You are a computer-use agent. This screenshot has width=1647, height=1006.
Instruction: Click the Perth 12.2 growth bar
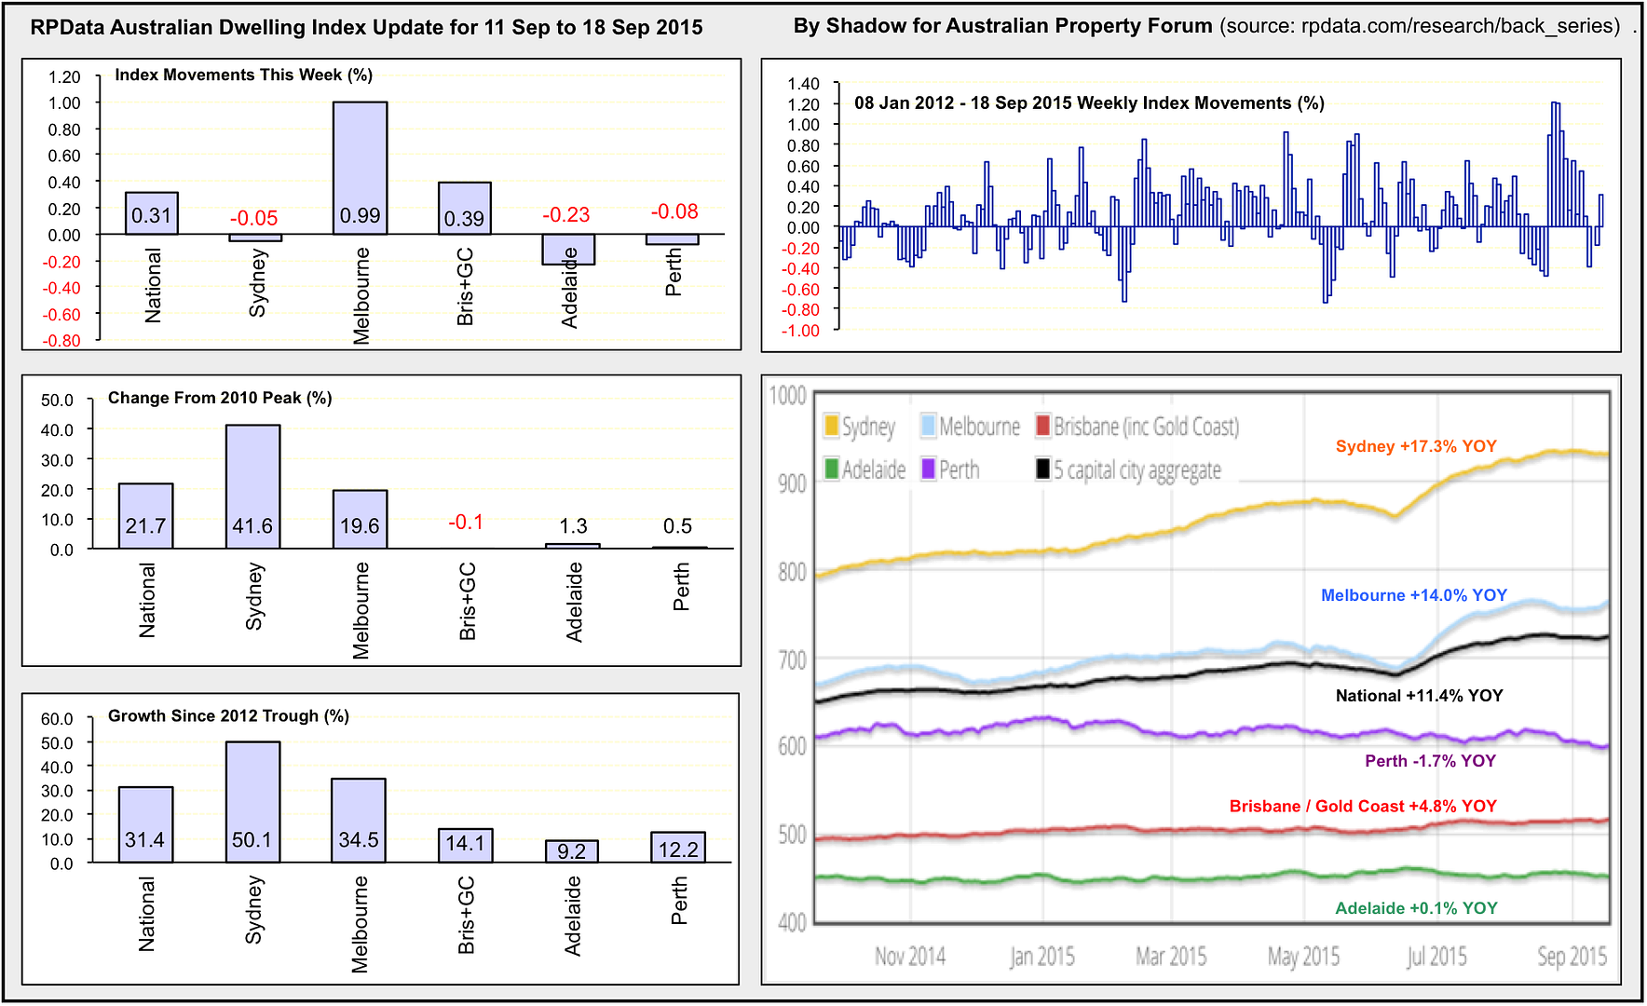pos(678,847)
